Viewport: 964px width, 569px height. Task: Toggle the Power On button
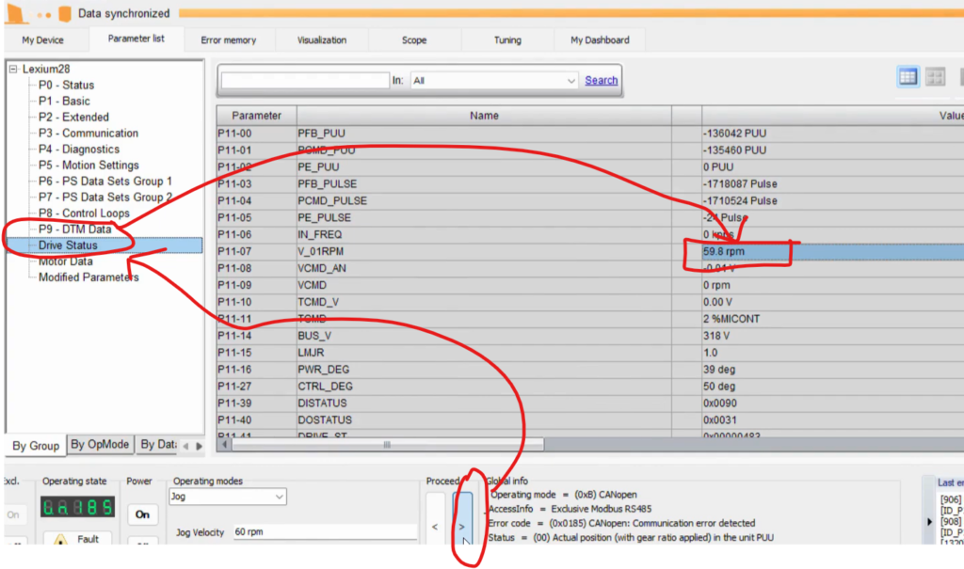tap(142, 514)
